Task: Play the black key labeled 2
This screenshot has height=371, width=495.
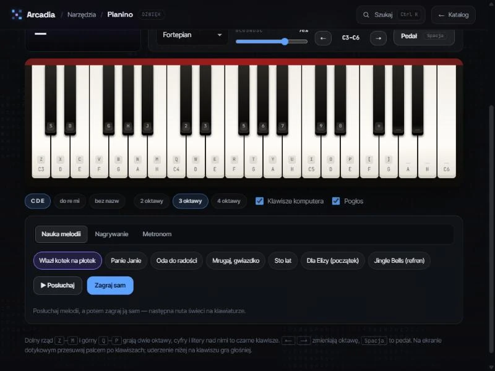Action: tap(186, 101)
